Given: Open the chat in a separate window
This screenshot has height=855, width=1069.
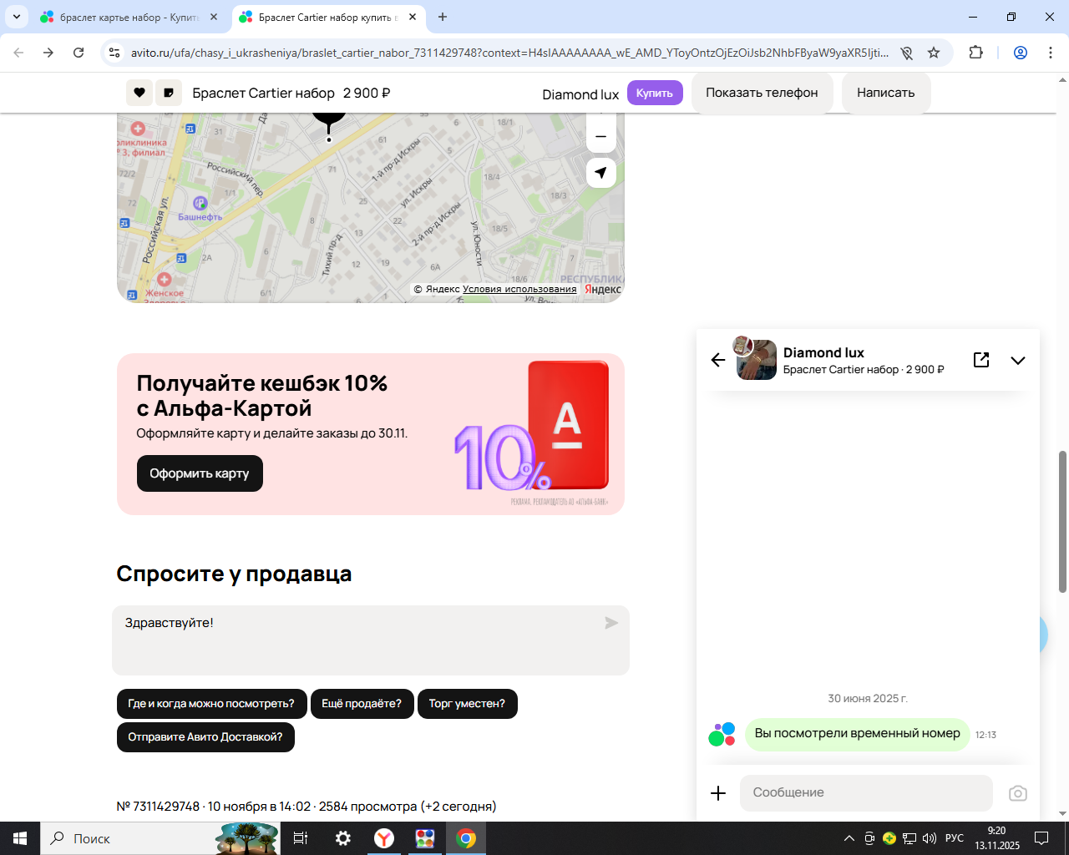Looking at the screenshot, I should click(981, 360).
